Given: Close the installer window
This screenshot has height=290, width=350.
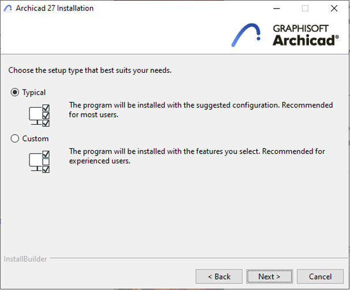Looking at the screenshot, I should coord(334,9).
